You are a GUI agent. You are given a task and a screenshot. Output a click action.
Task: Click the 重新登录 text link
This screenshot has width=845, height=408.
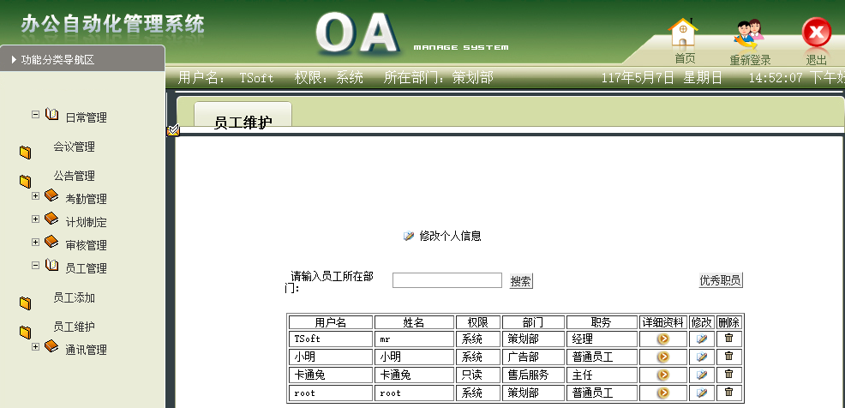[750, 60]
